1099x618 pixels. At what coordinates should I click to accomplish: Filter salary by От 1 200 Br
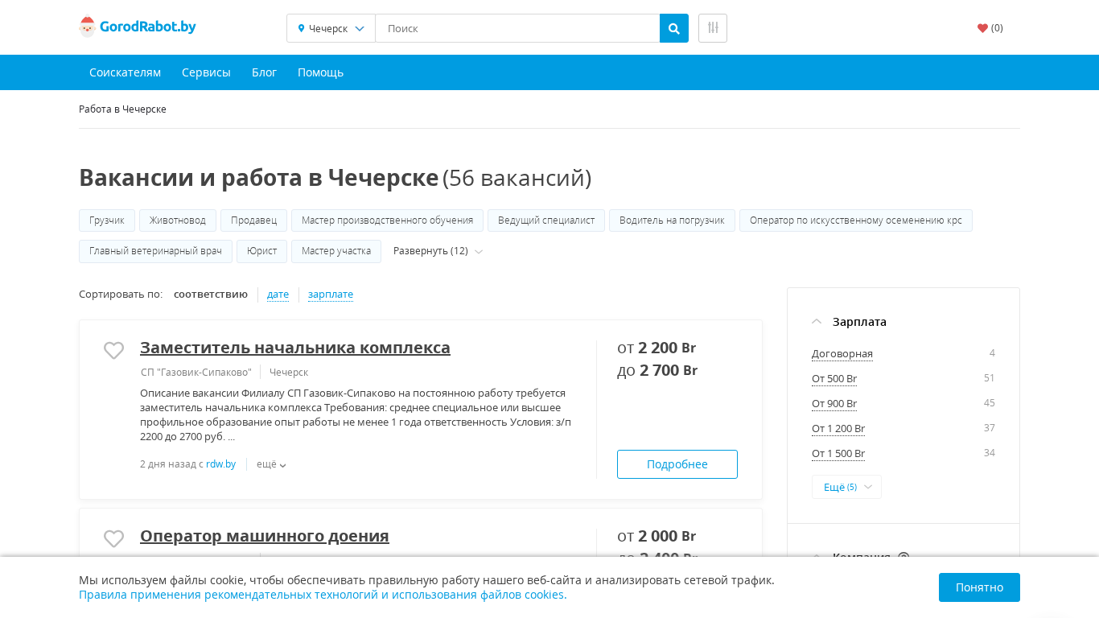click(838, 429)
